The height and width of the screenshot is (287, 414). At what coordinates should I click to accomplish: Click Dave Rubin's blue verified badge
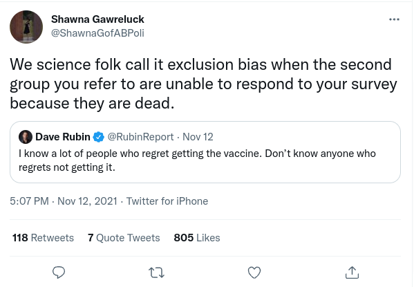[x=99, y=137]
